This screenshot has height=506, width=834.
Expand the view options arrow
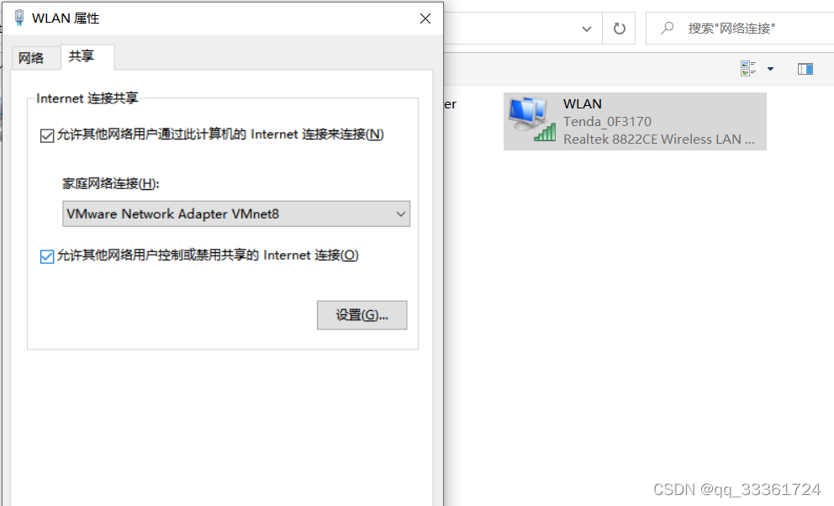click(x=770, y=69)
